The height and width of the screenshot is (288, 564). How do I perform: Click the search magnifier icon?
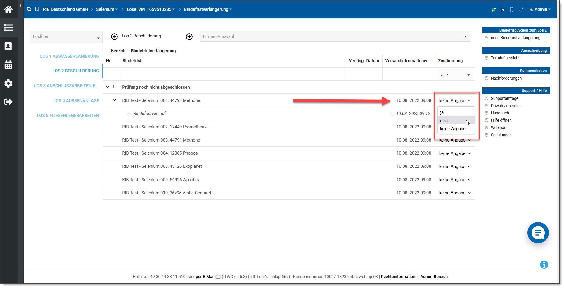pyautogui.click(x=29, y=9)
